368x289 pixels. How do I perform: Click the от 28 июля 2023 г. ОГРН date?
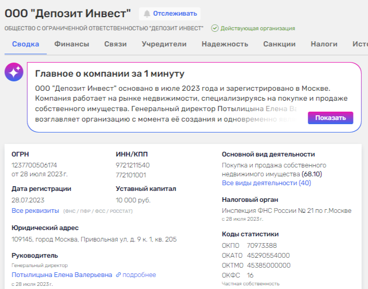coord(40,174)
